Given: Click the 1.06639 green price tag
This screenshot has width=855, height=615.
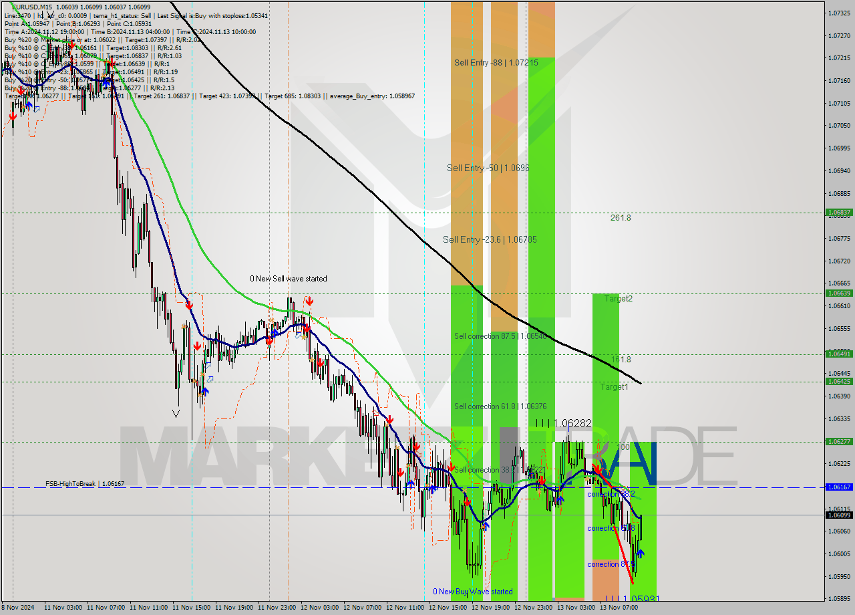Looking at the screenshot, I should tap(839, 293).
